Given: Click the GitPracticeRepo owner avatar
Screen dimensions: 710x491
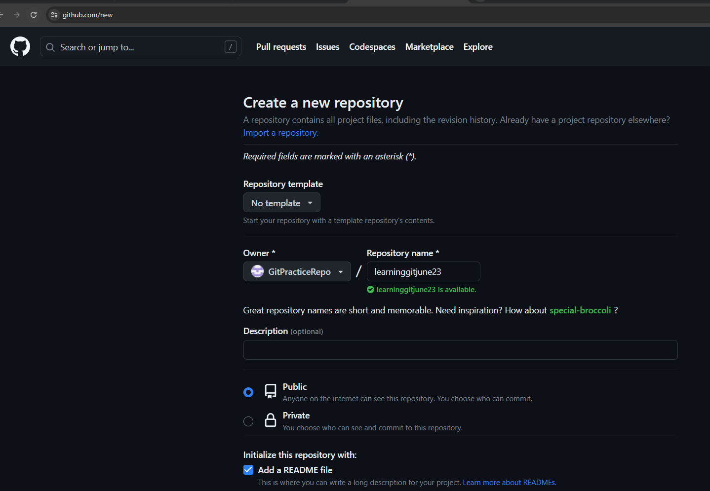Looking at the screenshot, I should coord(257,271).
